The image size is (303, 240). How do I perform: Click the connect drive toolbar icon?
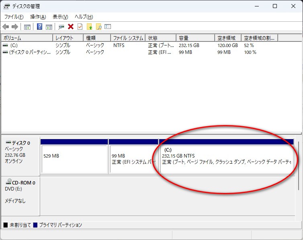pos(61,27)
